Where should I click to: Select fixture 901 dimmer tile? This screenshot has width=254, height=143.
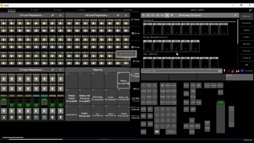click(x=147, y=29)
